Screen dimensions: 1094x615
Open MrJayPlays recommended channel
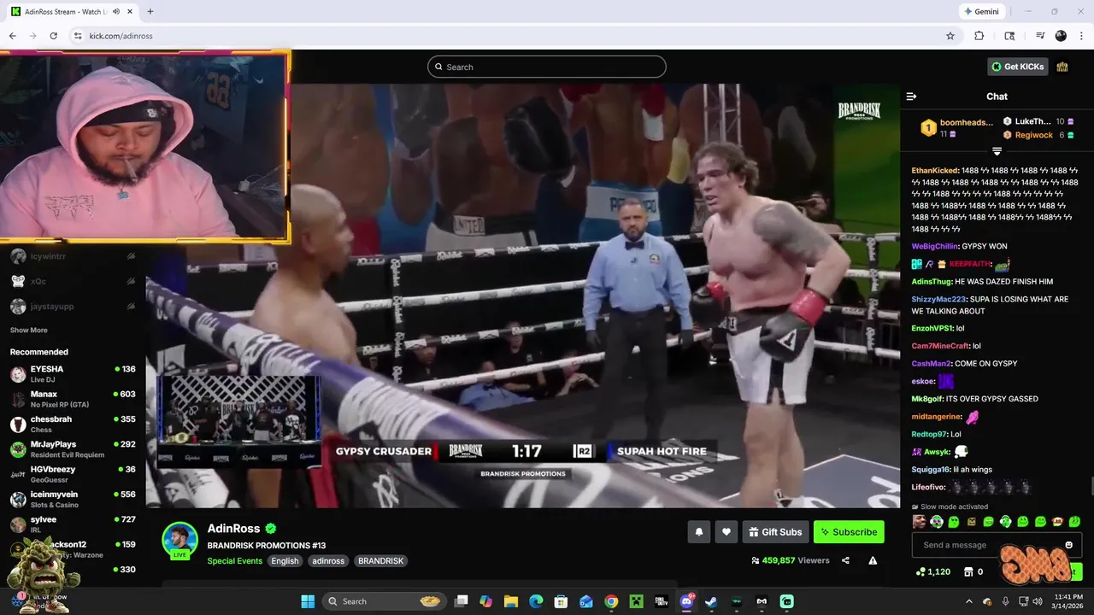coord(73,449)
